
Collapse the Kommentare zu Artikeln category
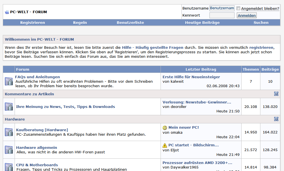pyautogui.click(x=276, y=94)
